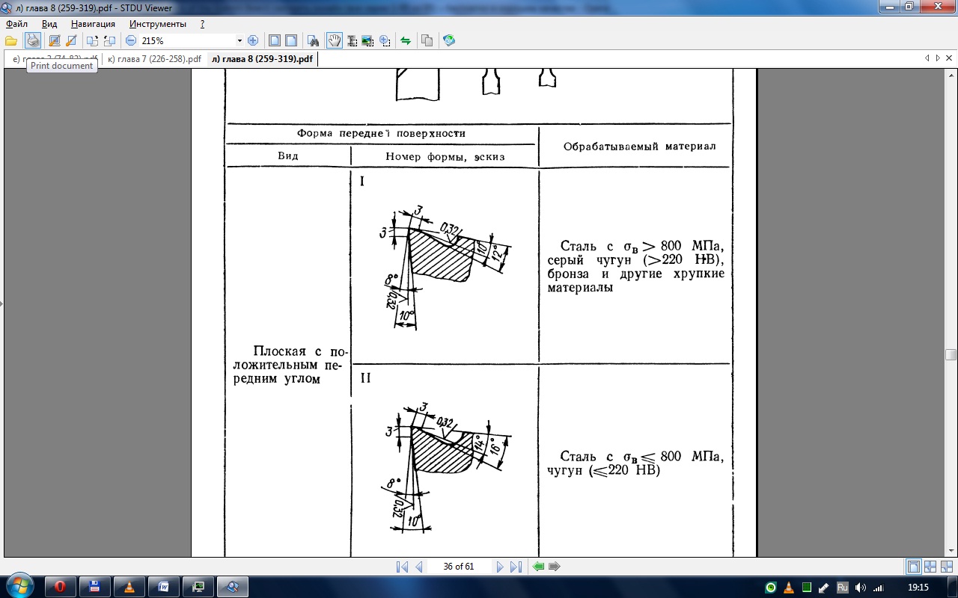Click the pencil-over-page toolbar icon
Viewport: 958px width, 598px height.
click(x=71, y=40)
